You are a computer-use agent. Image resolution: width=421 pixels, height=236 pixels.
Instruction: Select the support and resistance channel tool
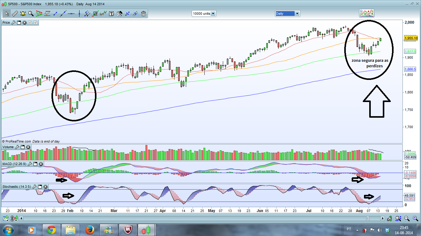click(x=47, y=14)
